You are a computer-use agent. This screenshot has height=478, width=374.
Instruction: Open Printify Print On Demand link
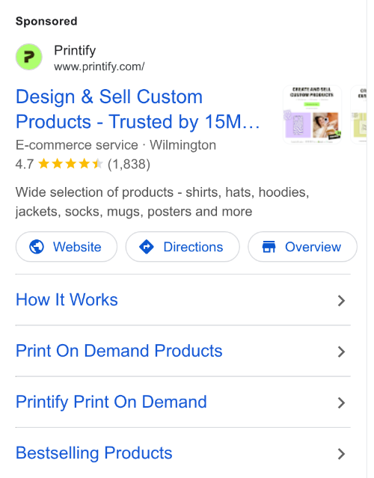click(111, 402)
